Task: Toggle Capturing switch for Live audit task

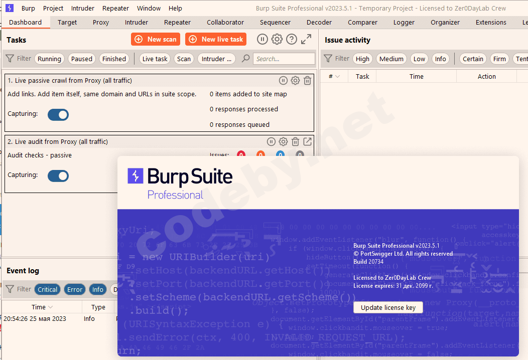Action: [x=58, y=176]
